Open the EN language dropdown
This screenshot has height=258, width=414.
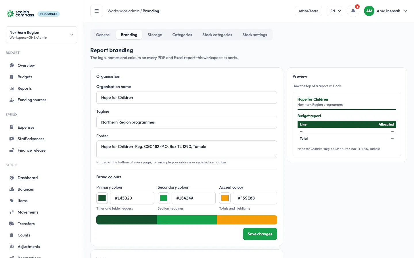coord(334,11)
